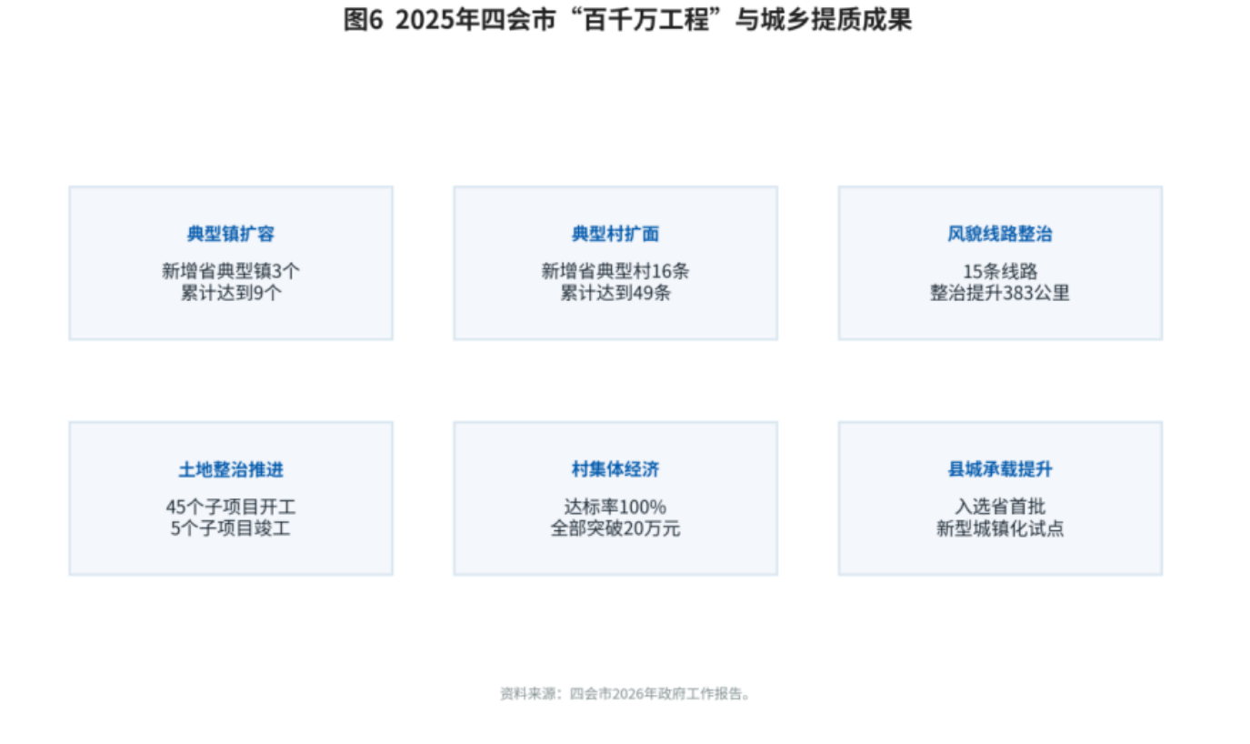
Task: Click the line "5个子项目竣工"
Action: coord(231,528)
